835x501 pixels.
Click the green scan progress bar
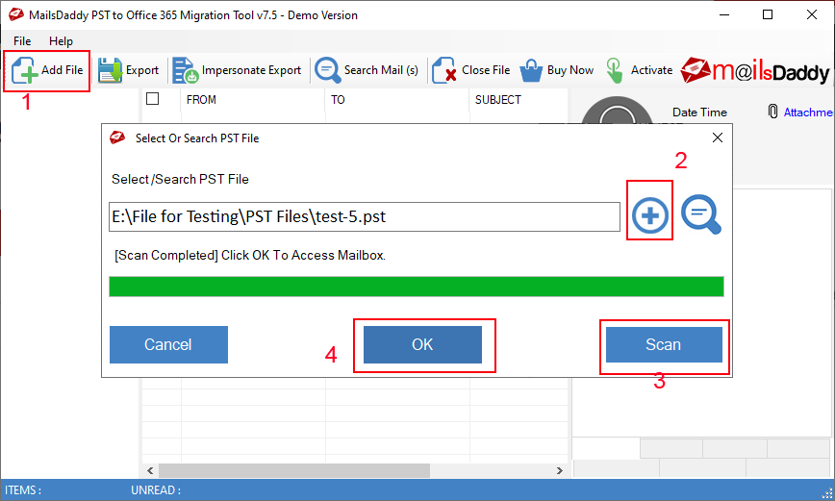click(x=417, y=287)
